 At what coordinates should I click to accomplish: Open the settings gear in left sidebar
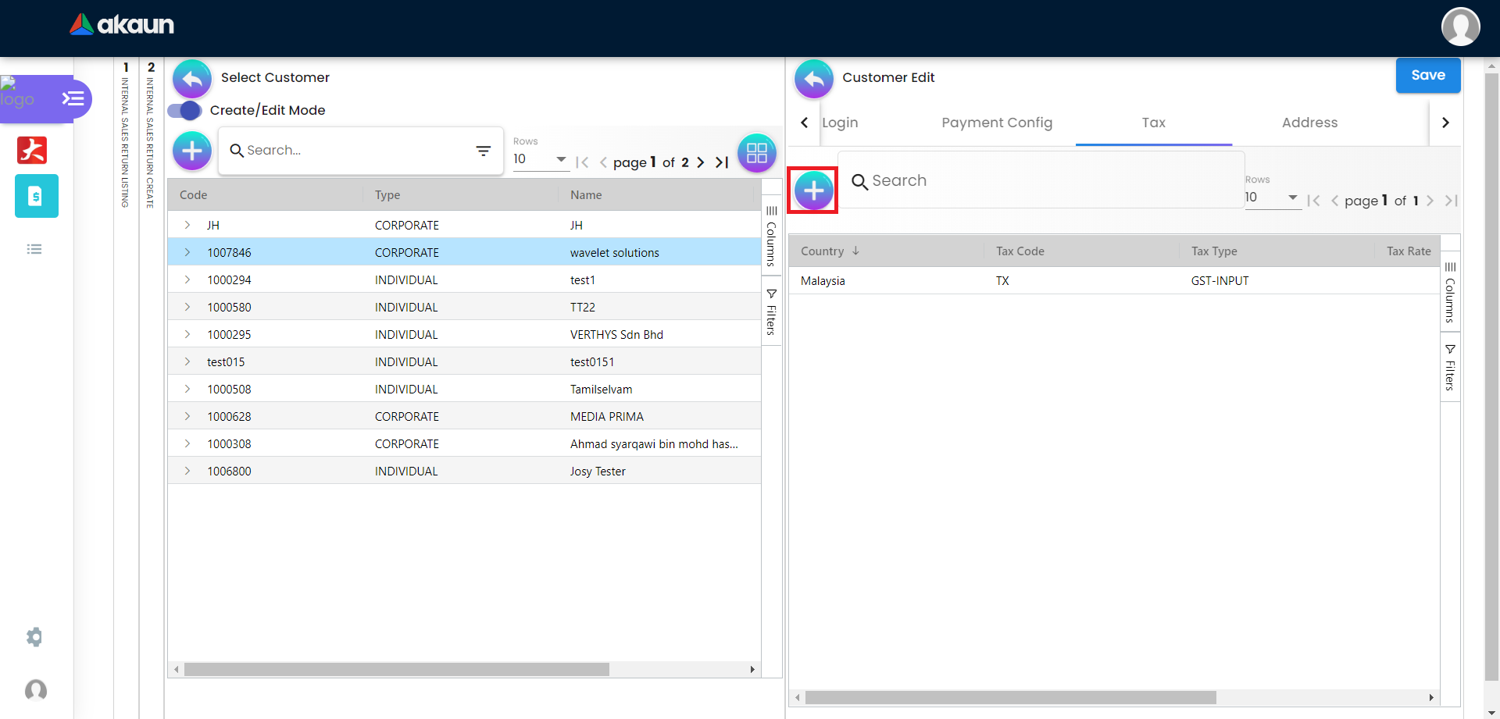pos(34,637)
